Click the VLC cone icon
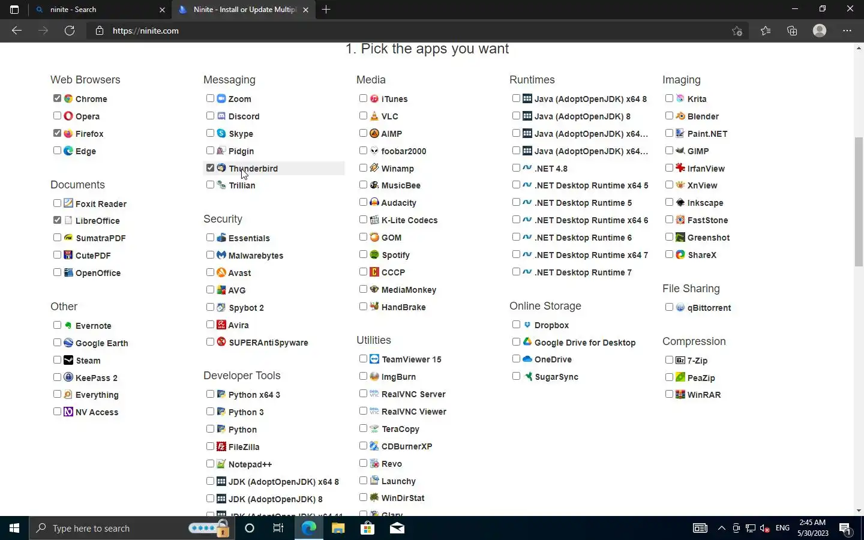This screenshot has width=864, height=540. coord(374,116)
